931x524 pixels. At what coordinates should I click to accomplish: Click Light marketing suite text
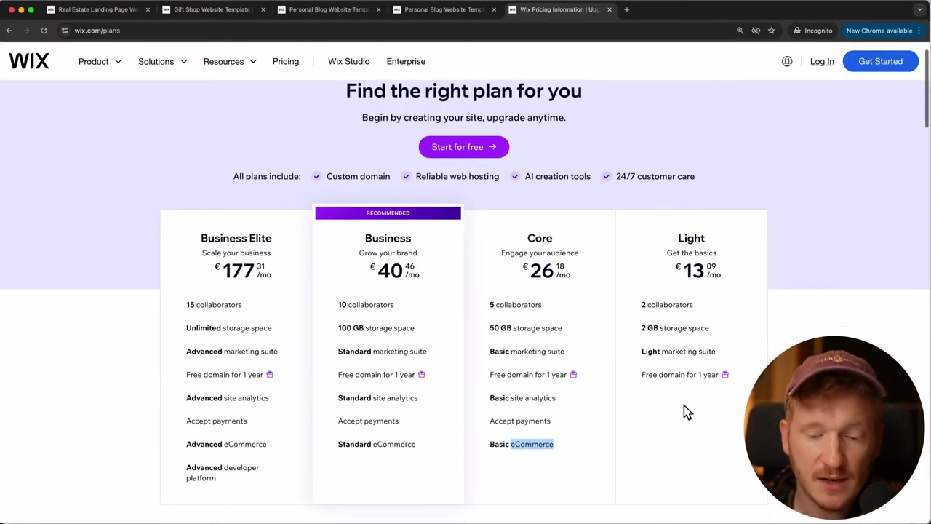pyautogui.click(x=678, y=352)
